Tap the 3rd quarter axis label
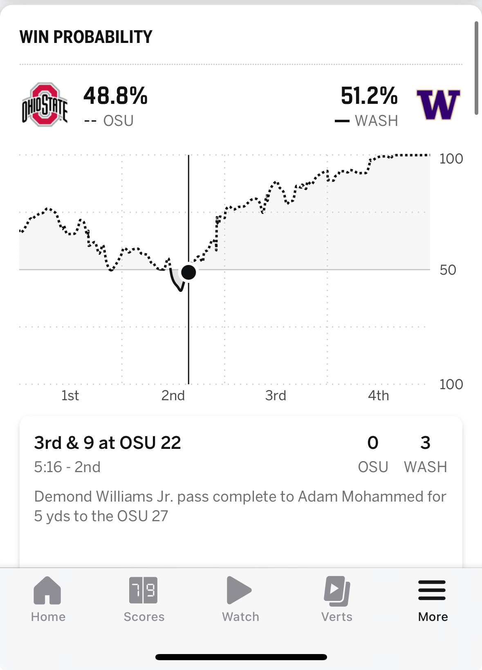Image resolution: width=482 pixels, height=670 pixels. click(276, 396)
